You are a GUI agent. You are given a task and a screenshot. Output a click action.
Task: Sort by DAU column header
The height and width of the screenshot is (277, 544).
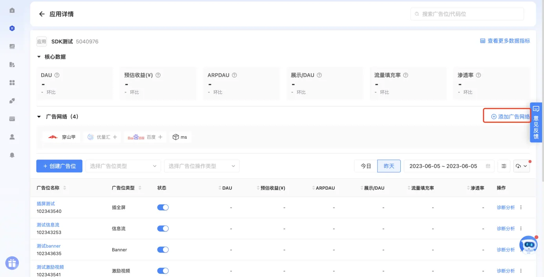pos(225,188)
